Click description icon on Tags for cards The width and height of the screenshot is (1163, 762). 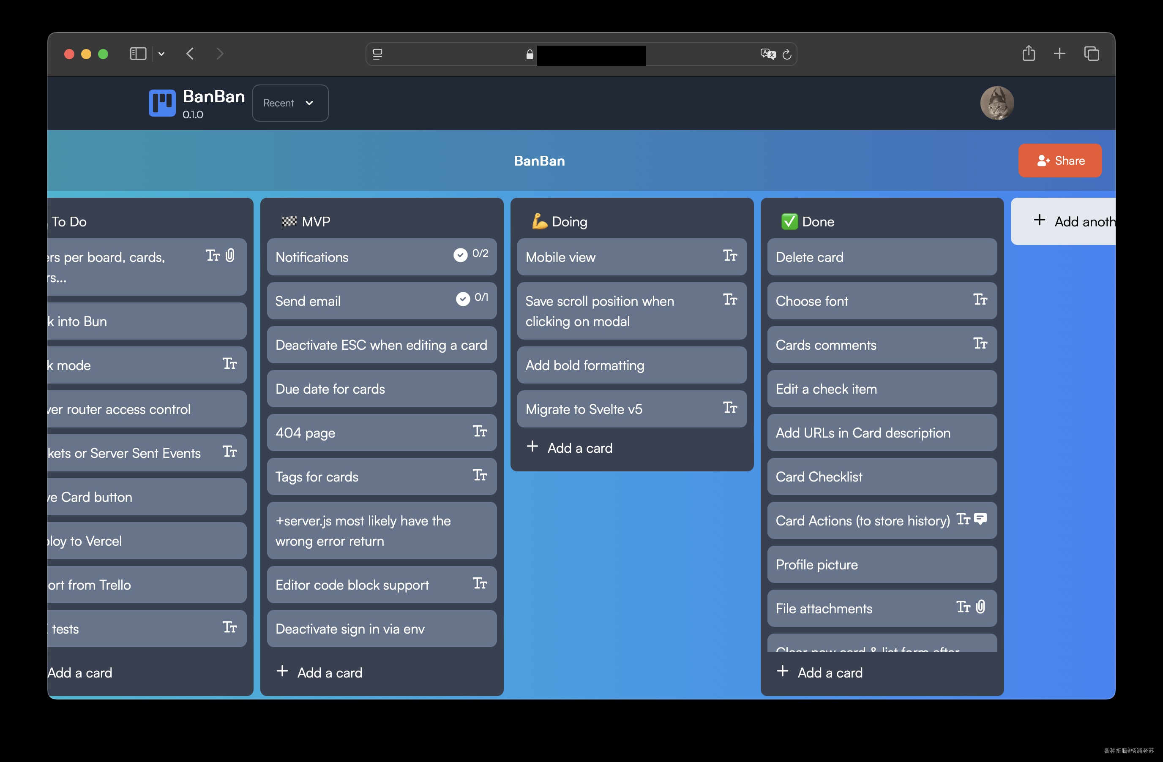pos(480,475)
